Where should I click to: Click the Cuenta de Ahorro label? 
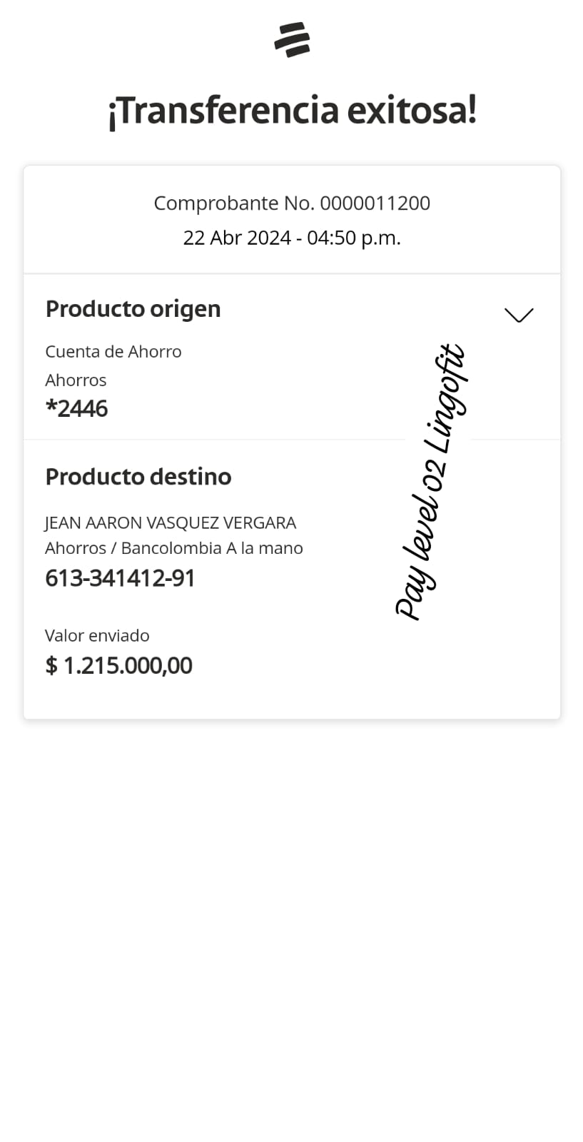coord(113,352)
